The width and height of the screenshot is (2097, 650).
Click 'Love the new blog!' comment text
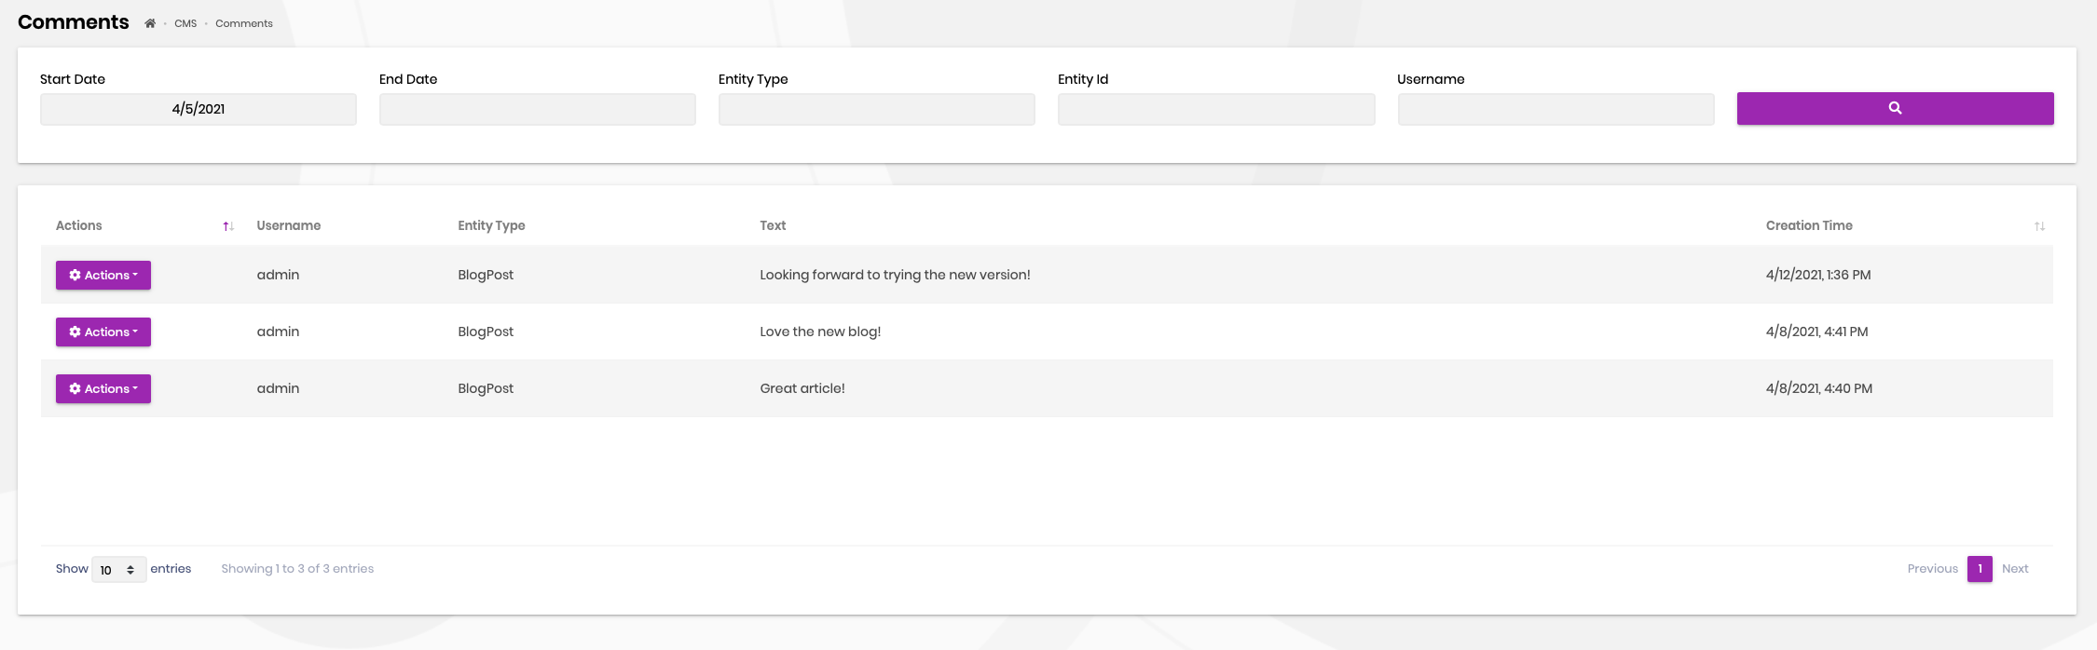[x=820, y=332]
